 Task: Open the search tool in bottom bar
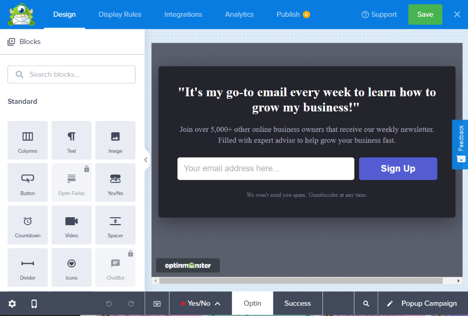[x=366, y=303]
